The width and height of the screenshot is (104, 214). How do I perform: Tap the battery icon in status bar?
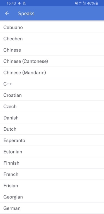tap(97, 3)
